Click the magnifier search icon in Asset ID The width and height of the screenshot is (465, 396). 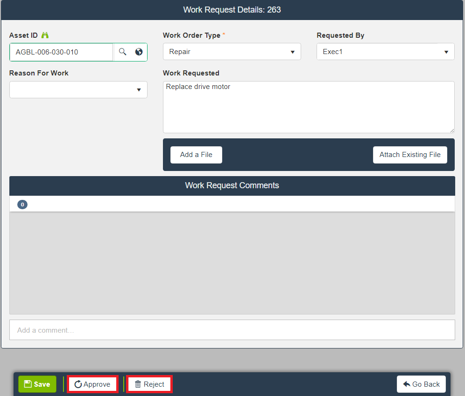click(122, 52)
